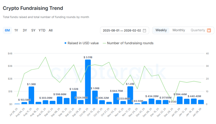
Task: Choose the Quarterly interval
Action: [x=198, y=30]
